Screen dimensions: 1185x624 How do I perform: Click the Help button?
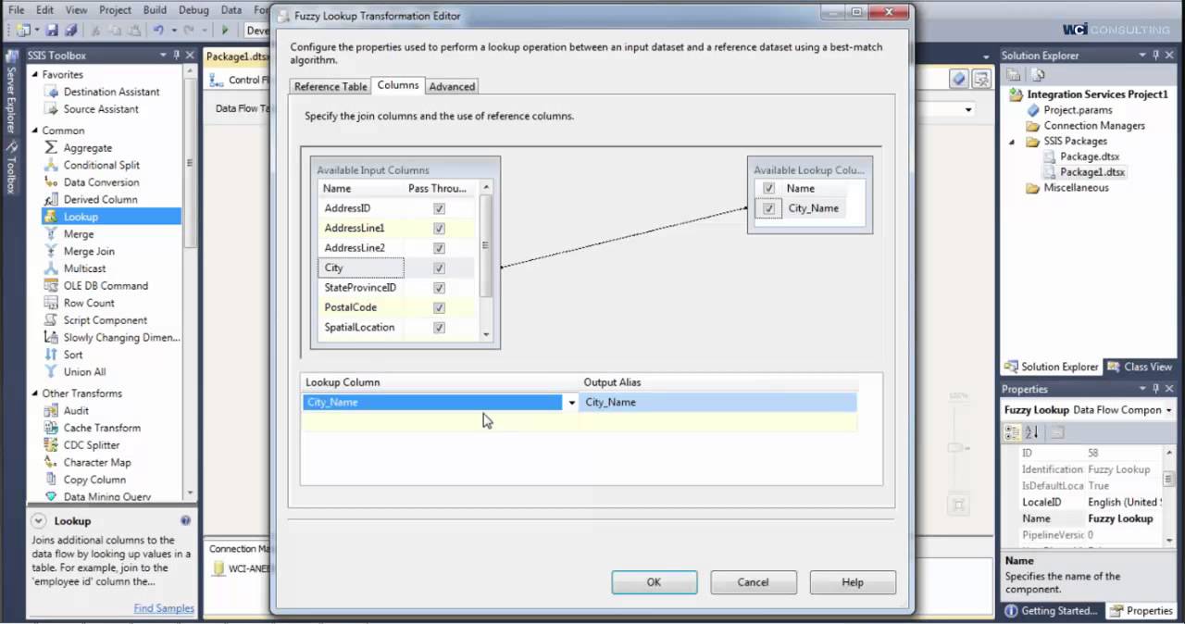853,582
